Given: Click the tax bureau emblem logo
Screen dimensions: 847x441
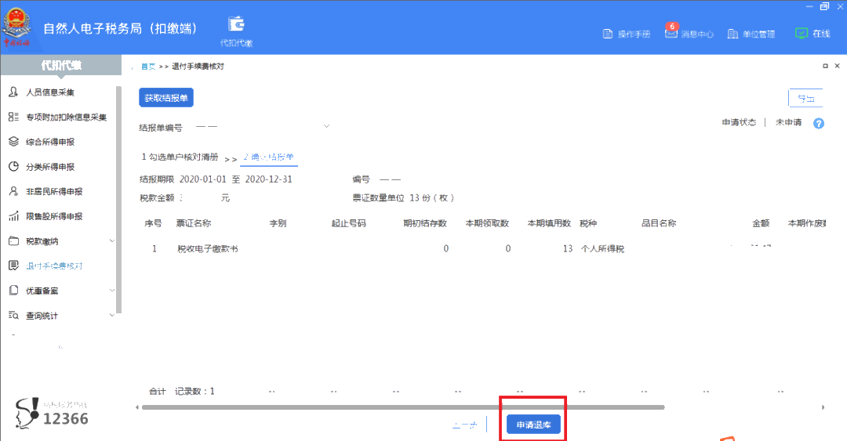Looking at the screenshot, I should click(x=16, y=27).
